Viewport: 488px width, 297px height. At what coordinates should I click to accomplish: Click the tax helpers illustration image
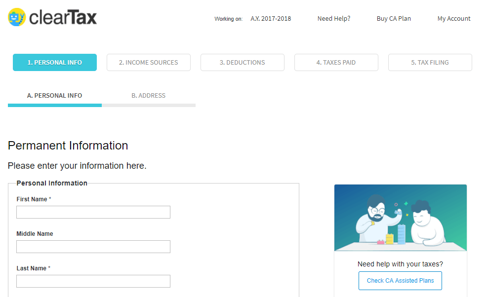tap(400, 218)
